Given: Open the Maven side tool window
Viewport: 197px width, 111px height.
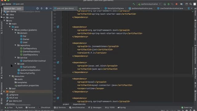Looking at the screenshot, I should coord(195,12).
